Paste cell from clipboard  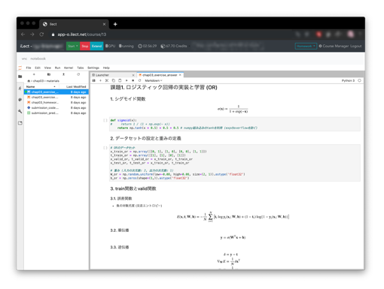click(x=120, y=80)
